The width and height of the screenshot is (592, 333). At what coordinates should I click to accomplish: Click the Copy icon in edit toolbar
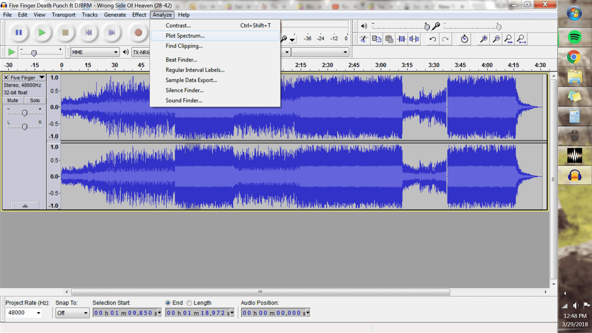(376, 39)
